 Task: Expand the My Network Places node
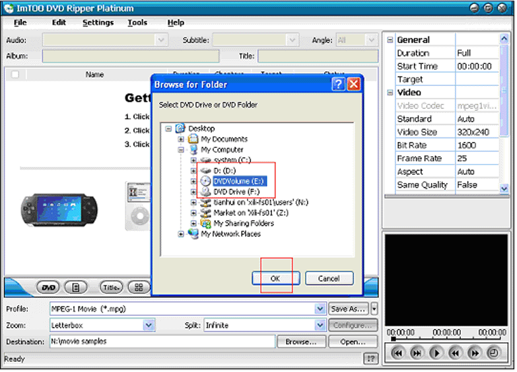[x=182, y=235]
